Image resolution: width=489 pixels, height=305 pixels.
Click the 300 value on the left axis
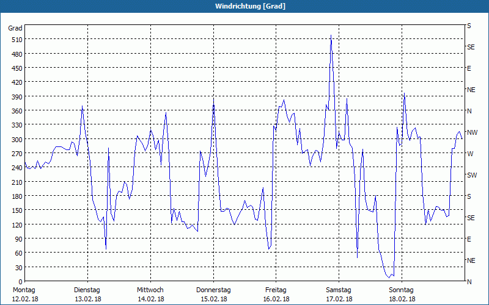pos(17,140)
